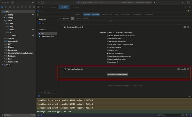The width and height of the screenshot is (192, 117).
Task: Enable Location updates mode
Action: point(107,47)
